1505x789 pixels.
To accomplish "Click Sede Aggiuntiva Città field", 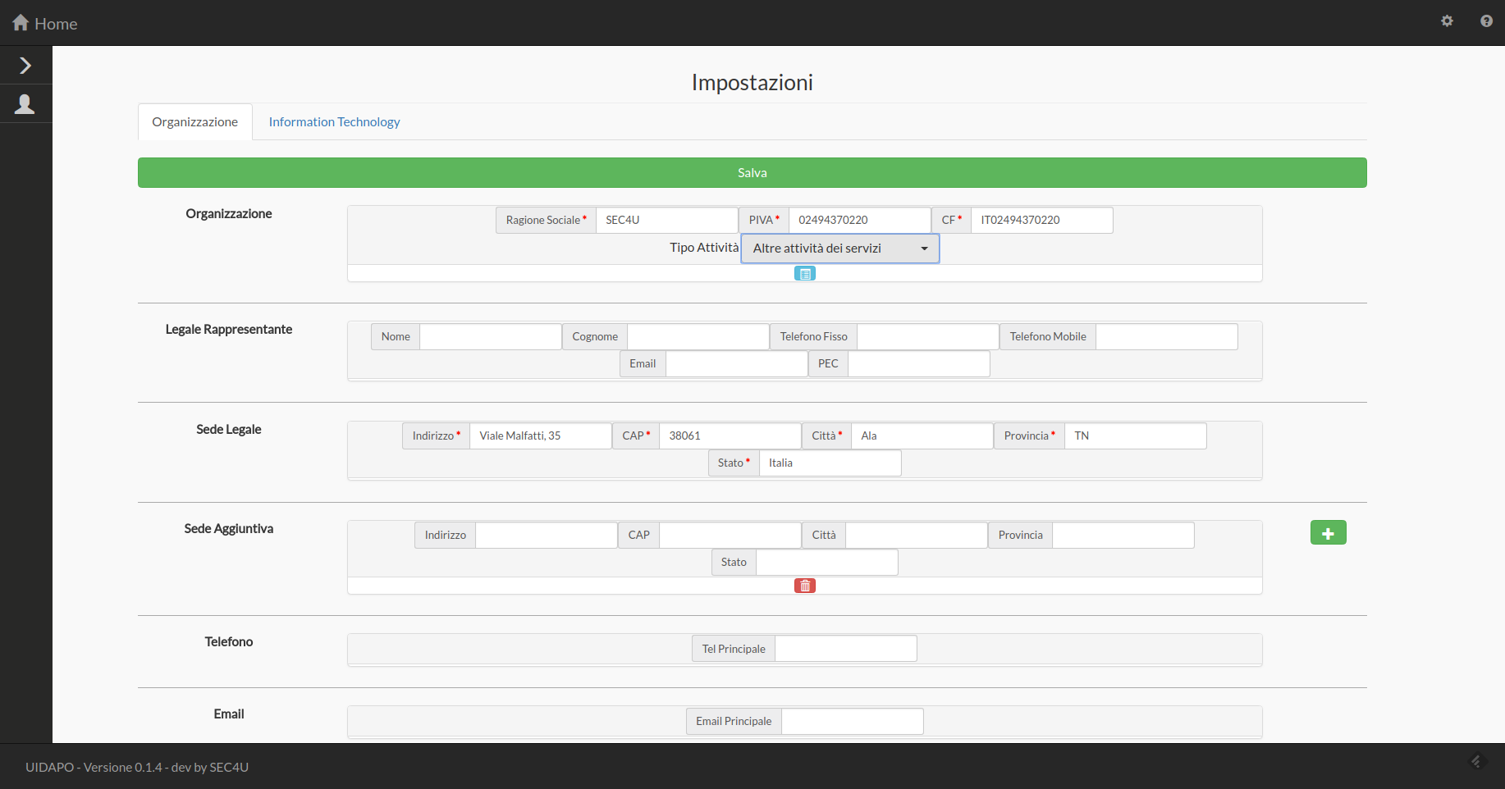I will (x=917, y=536).
